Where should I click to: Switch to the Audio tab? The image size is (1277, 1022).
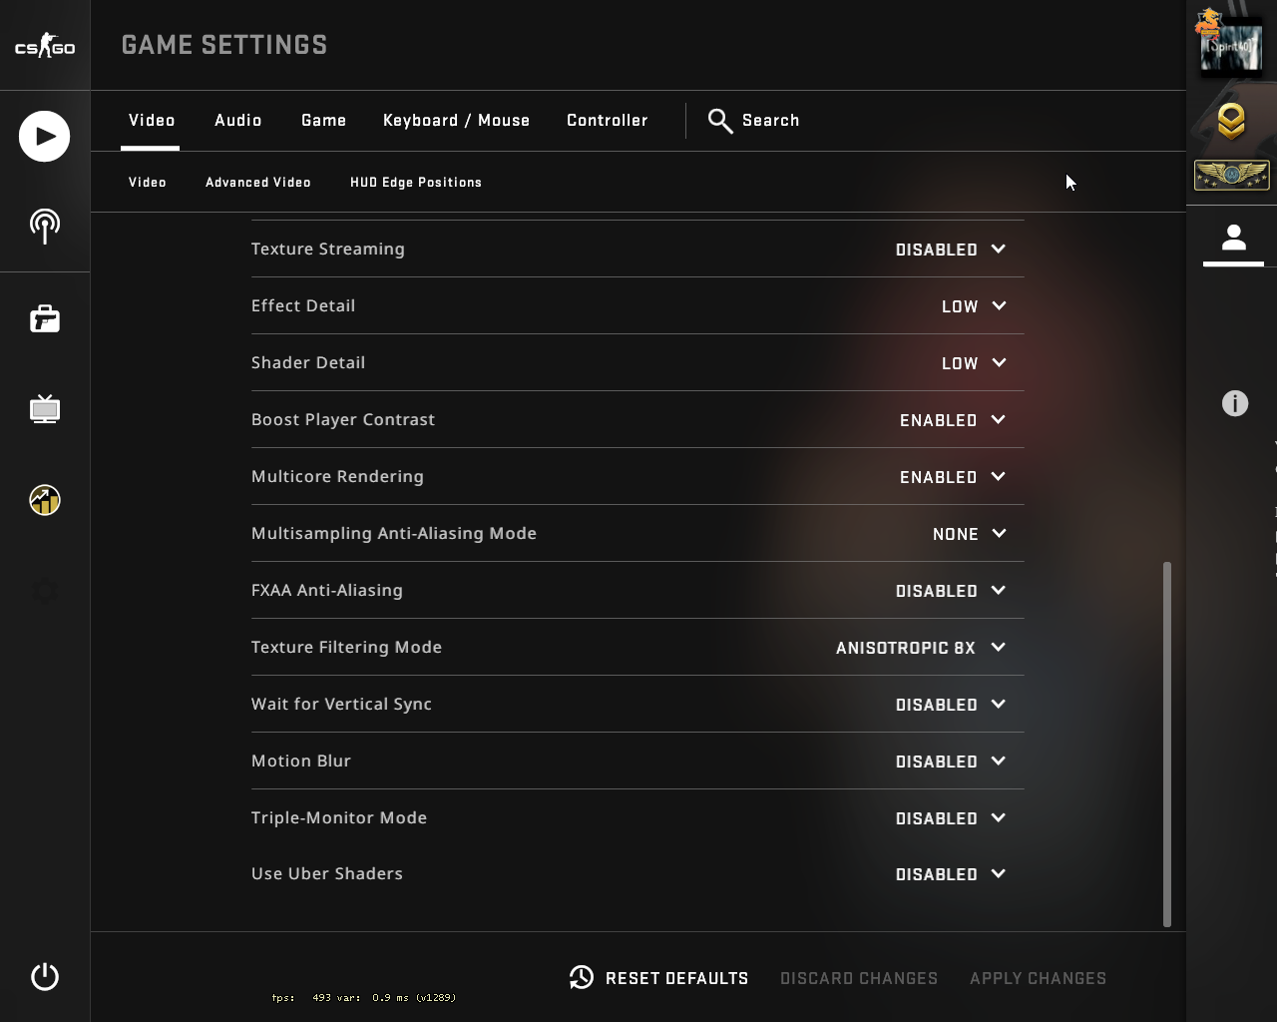coord(238,121)
